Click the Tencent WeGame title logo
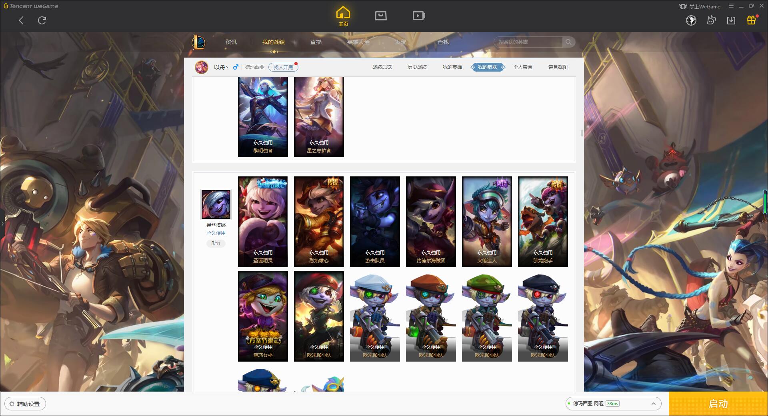 (31, 6)
